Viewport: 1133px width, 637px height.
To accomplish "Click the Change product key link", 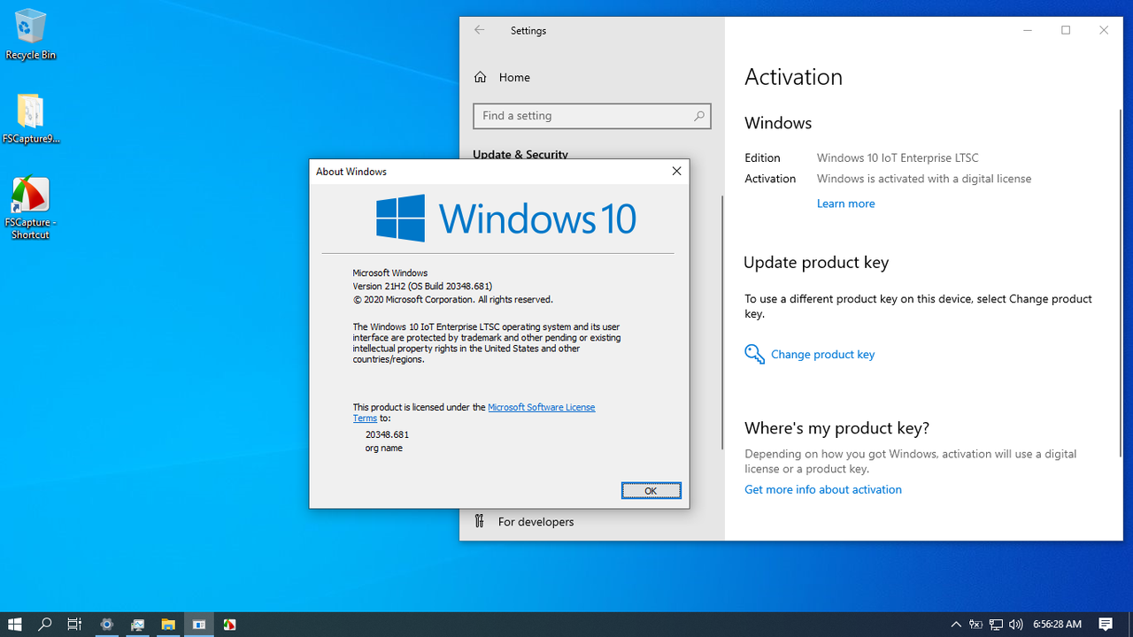I will coord(822,354).
